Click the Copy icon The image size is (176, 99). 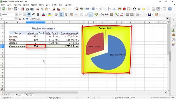click(x=42, y=9)
